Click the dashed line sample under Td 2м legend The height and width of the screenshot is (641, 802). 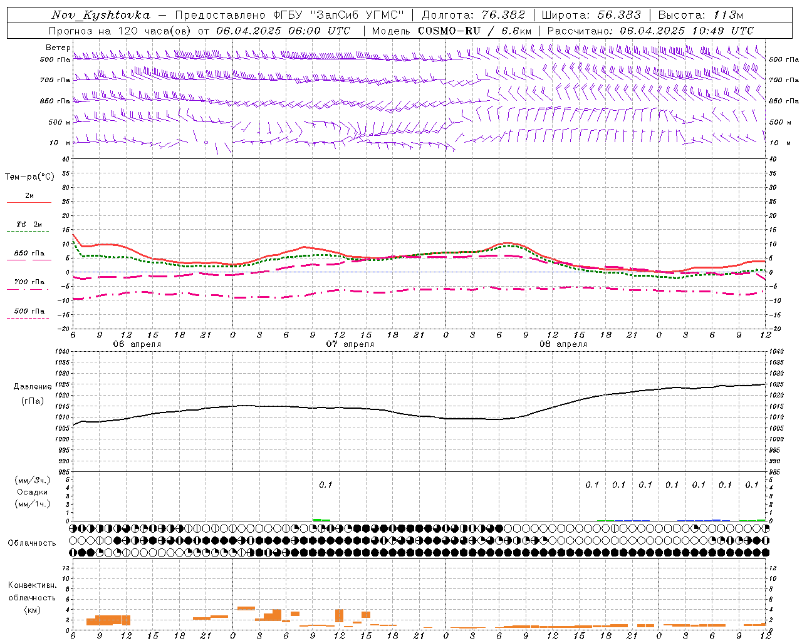tap(29, 232)
